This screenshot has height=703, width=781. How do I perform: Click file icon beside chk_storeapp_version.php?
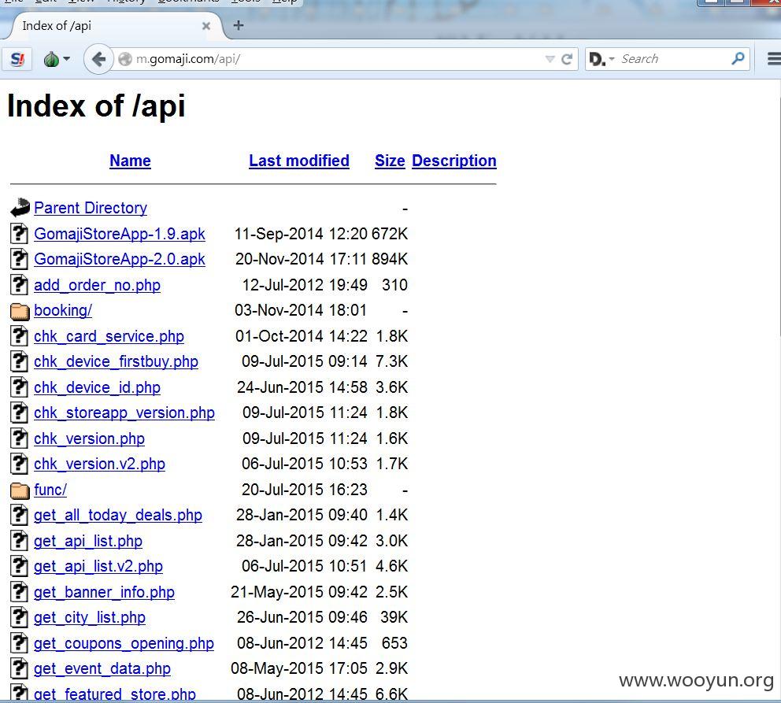[20, 413]
